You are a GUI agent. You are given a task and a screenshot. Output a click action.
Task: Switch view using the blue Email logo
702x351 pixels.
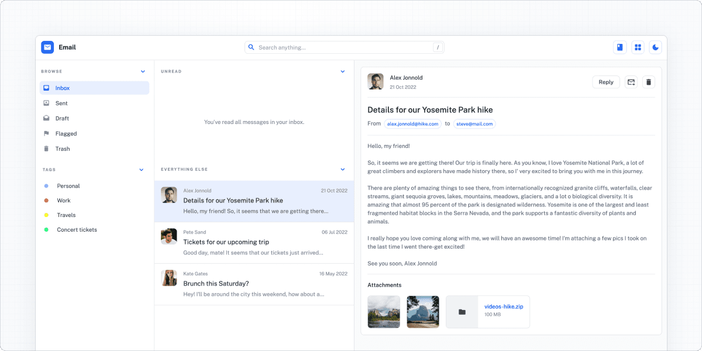click(47, 47)
